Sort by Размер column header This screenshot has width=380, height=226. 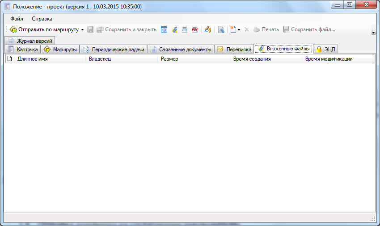click(194, 59)
